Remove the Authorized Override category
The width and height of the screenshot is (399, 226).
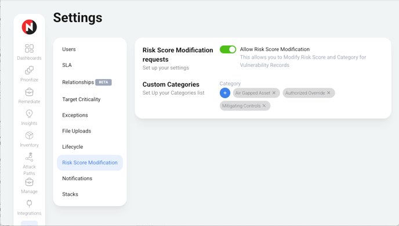click(329, 93)
